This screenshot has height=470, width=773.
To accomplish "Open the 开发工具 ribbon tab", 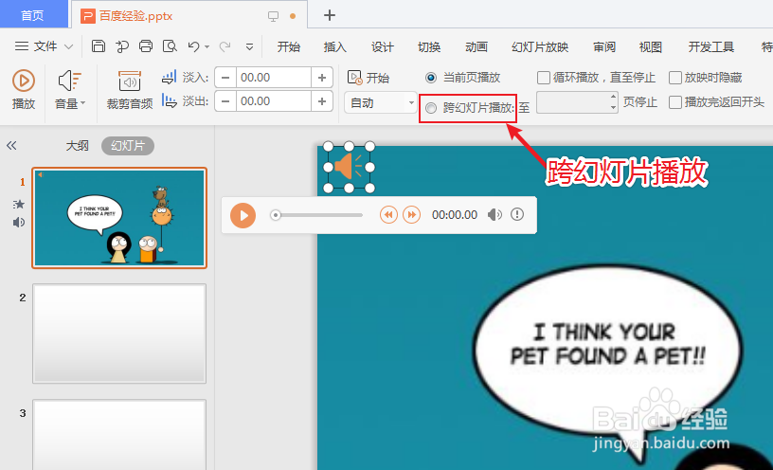I will (x=710, y=46).
